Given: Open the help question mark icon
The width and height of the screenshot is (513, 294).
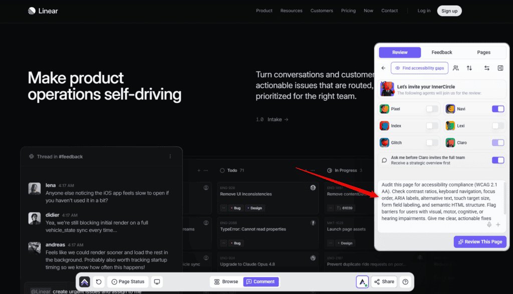Looking at the screenshot, I should tap(405, 281).
